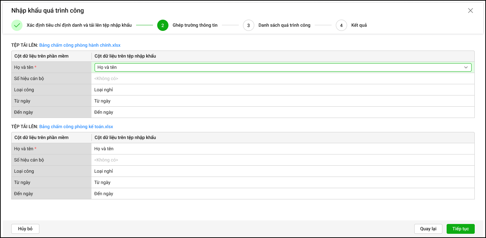Open Bảng chấm công phòng hành chính.xlsx link
486x238 pixels.
(x=80, y=45)
